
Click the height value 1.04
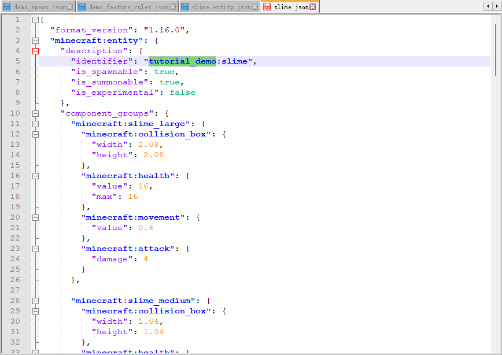click(154, 332)
